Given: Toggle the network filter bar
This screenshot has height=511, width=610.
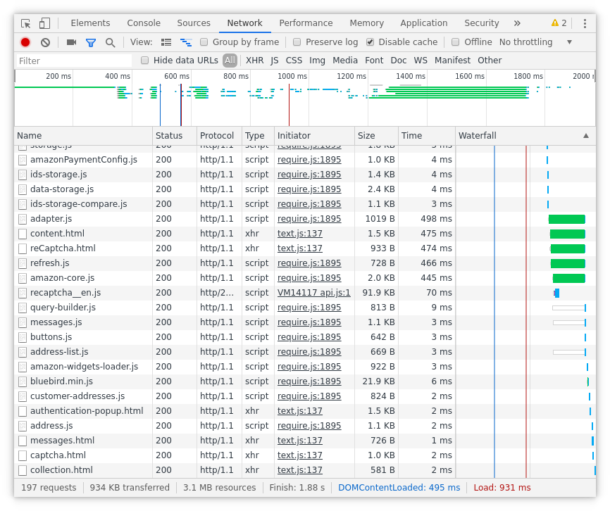Looking at the screenshot, I should [x=92, y=42].
